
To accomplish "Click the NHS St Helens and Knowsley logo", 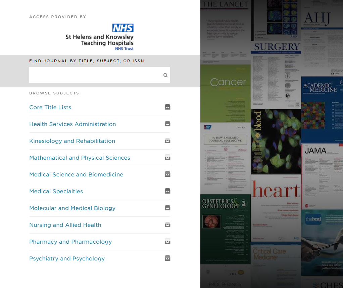I will [100, 37].
